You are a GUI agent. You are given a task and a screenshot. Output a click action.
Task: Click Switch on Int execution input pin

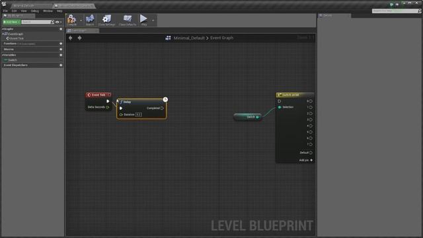point(280,101)
